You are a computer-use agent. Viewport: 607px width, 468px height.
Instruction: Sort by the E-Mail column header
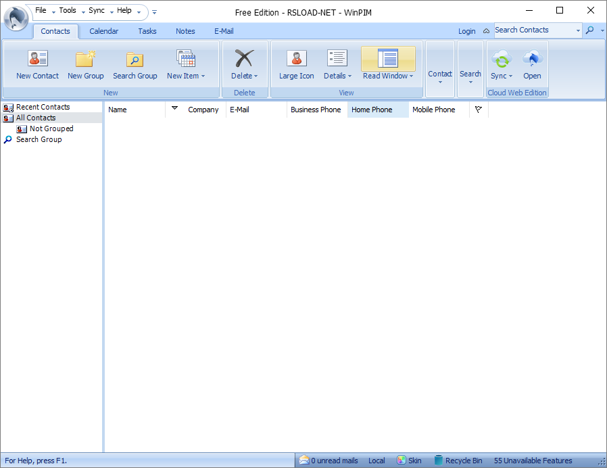click(256, 110)
